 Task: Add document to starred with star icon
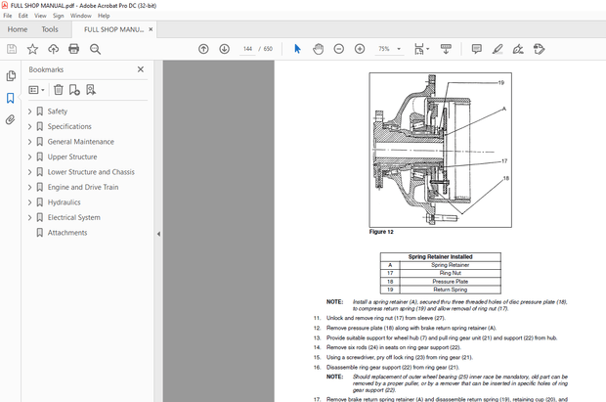[32, 49]
